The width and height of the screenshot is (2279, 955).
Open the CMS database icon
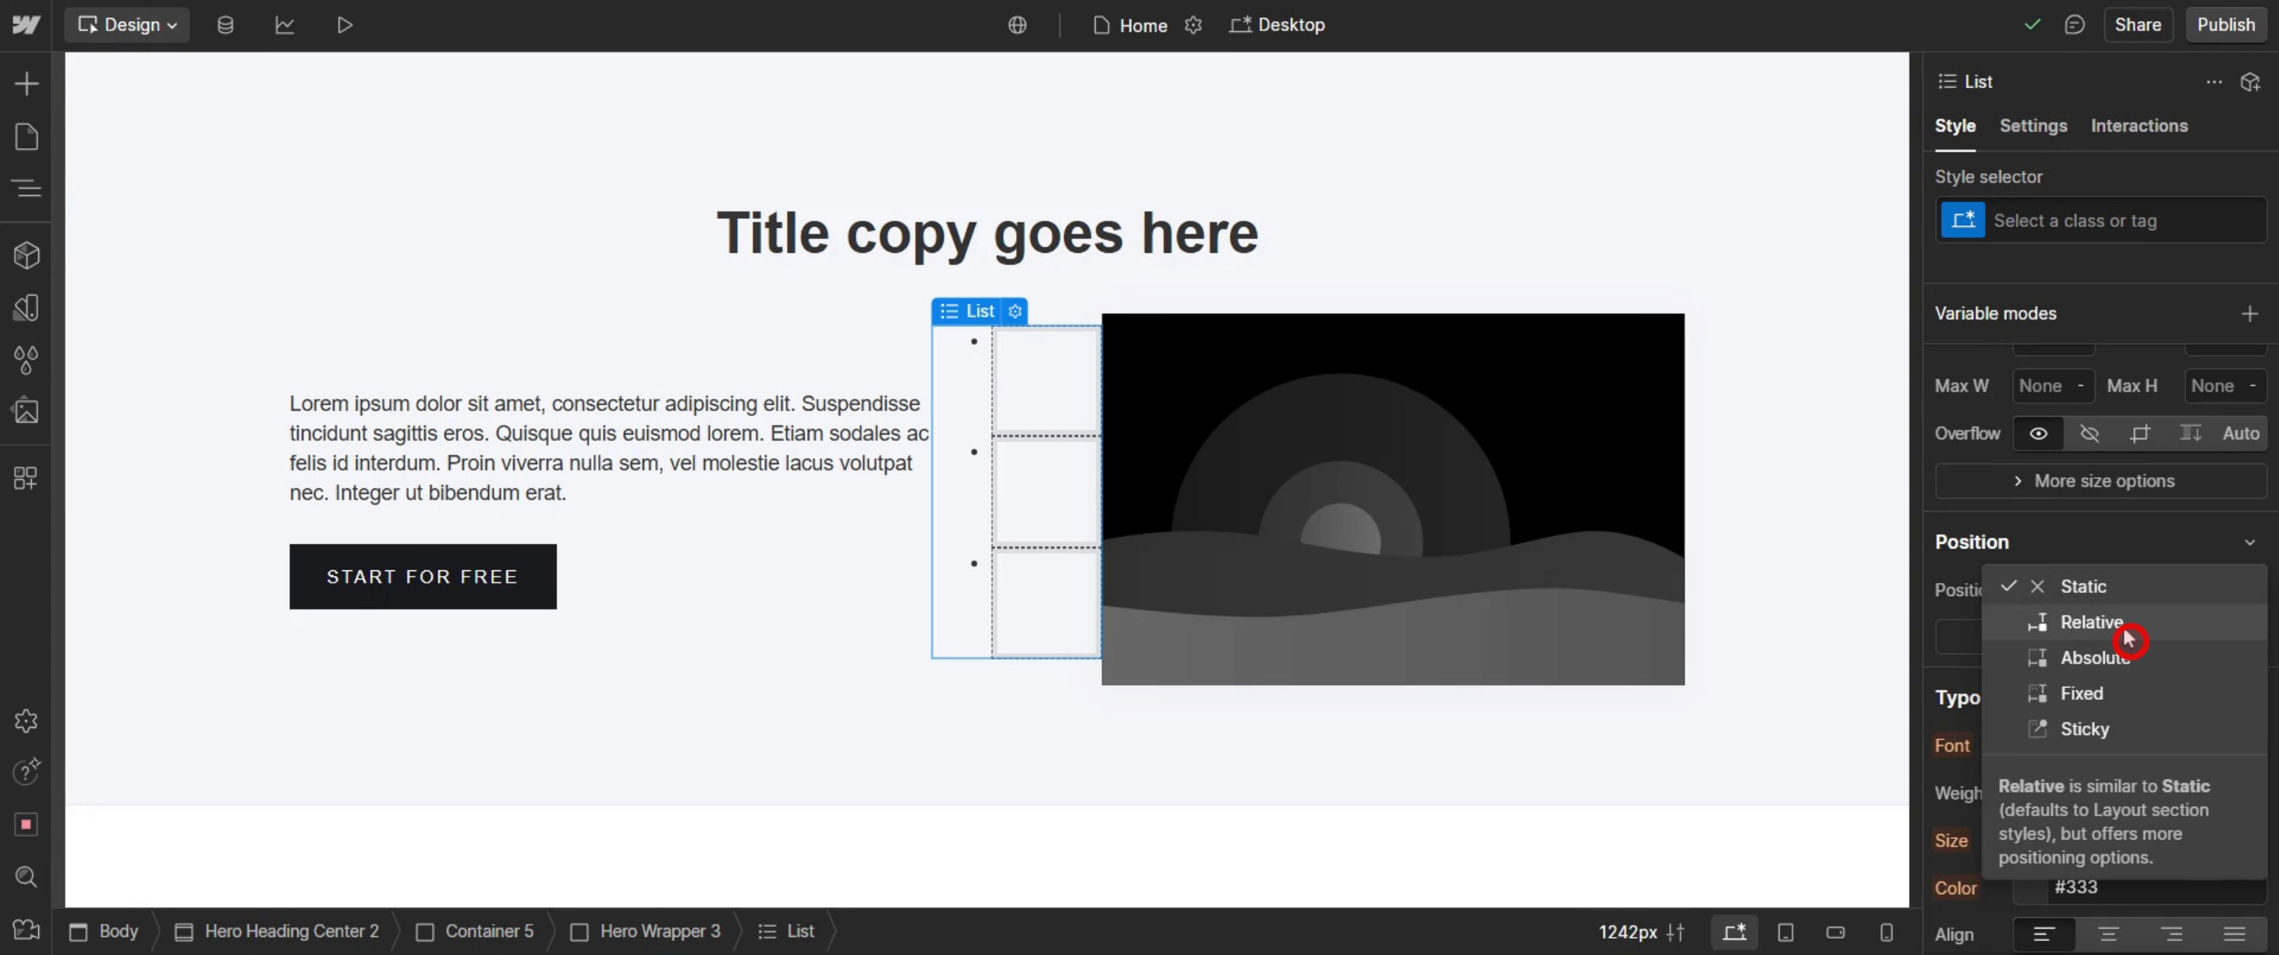coord(225,25)
